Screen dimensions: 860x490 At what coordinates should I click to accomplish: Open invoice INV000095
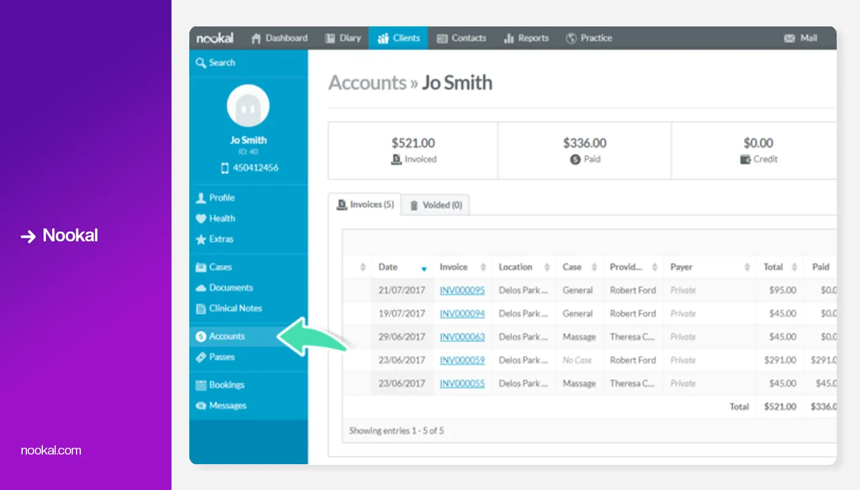pyautogui.click(x=462, y=290)
